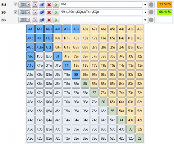Click the blue chips icon in BB row
Screen dimensions: 174x144
pyautogui.click(x=42, y=20)
